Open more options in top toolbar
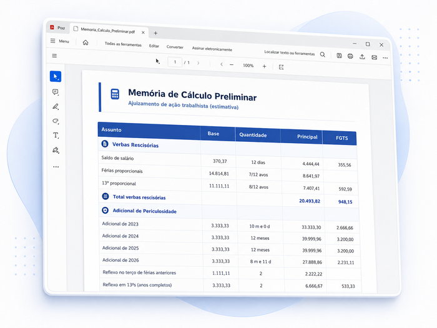 click(385, 58)
